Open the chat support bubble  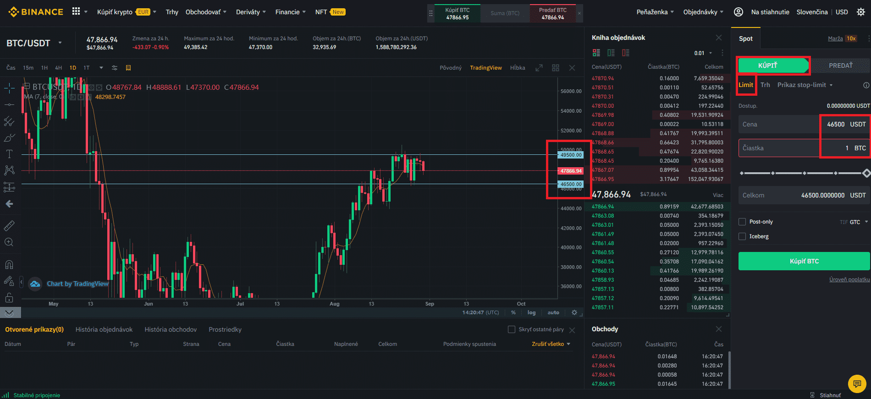coord(857,384)
